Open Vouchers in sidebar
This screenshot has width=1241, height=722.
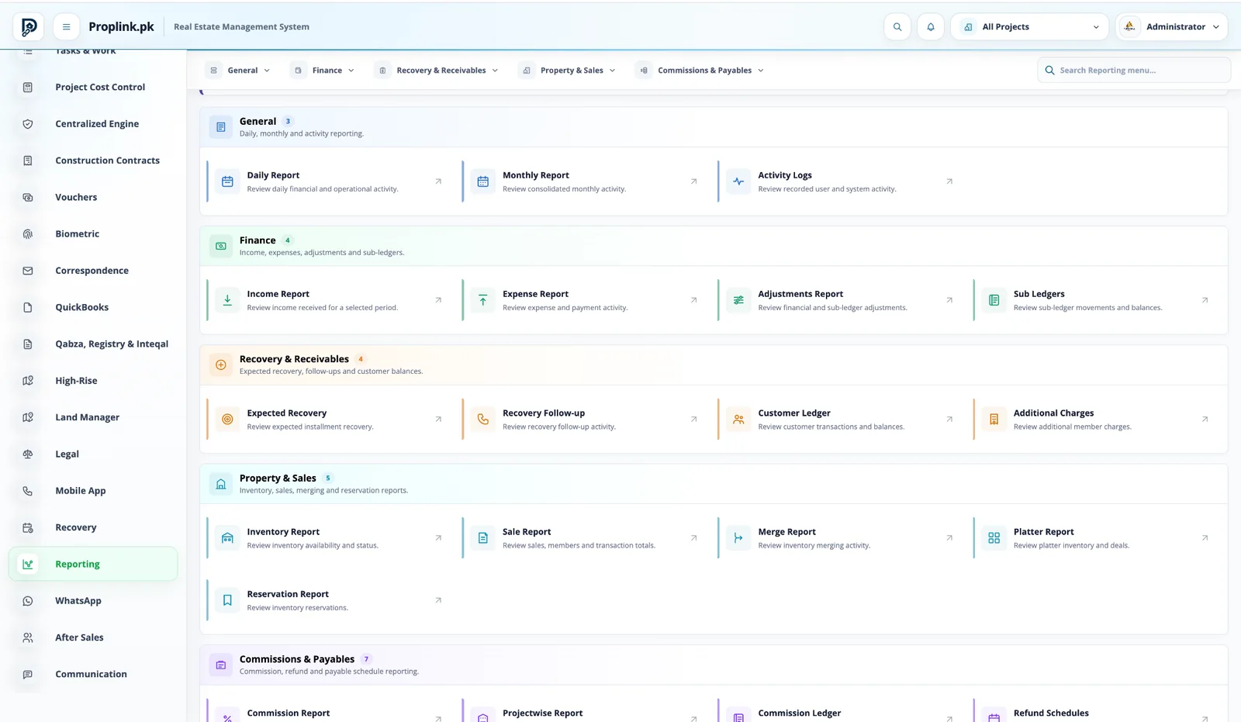pos(93,198)
